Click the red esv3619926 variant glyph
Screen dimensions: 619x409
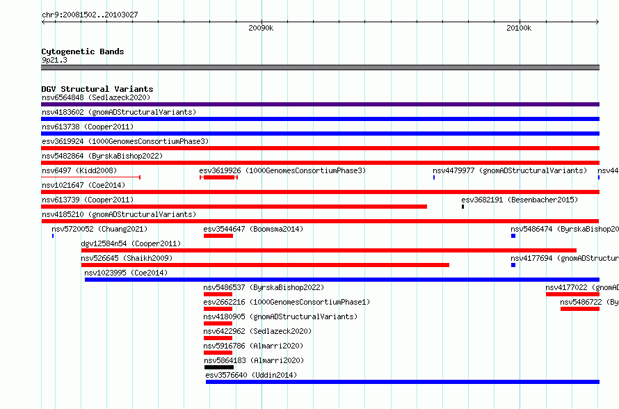pyautogui.click(x=218, y=177)
